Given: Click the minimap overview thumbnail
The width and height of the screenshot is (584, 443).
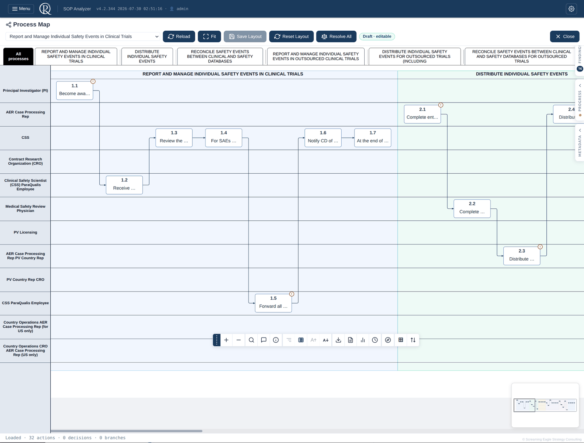Looking at the screenshot, I should pos(545,405).
